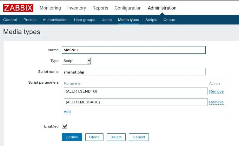Clone this media type

click(94, 137)
